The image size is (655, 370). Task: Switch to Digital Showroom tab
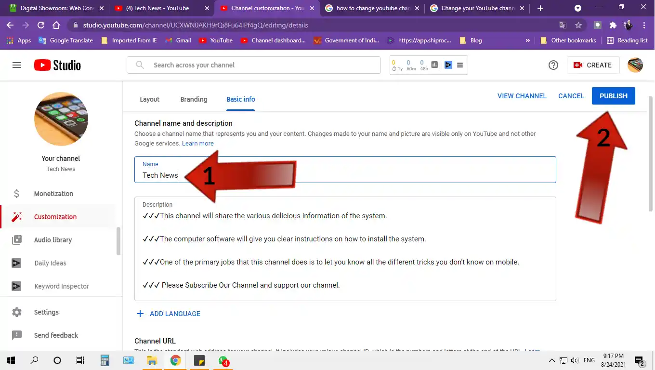[57, 8]
